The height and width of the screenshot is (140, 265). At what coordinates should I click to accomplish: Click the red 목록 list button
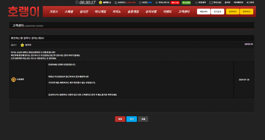120,119
